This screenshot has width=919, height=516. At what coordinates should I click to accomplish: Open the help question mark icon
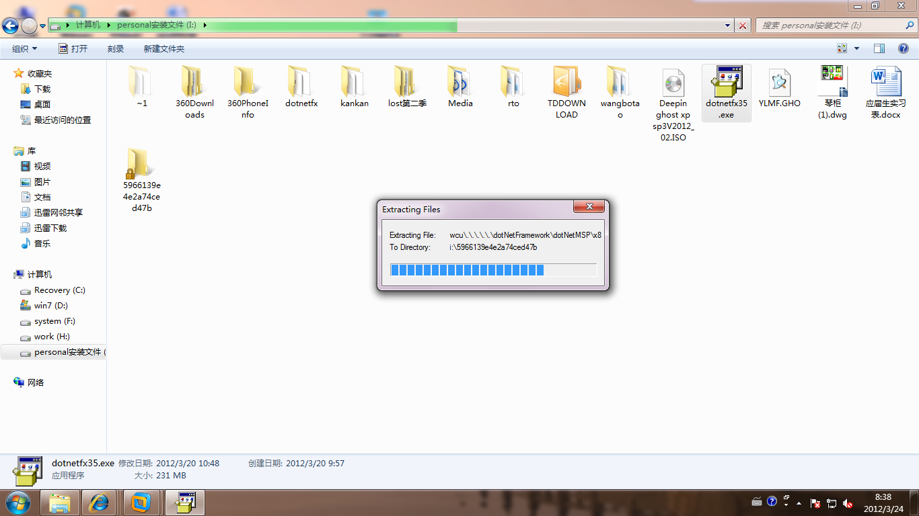[x=904, y=48]
